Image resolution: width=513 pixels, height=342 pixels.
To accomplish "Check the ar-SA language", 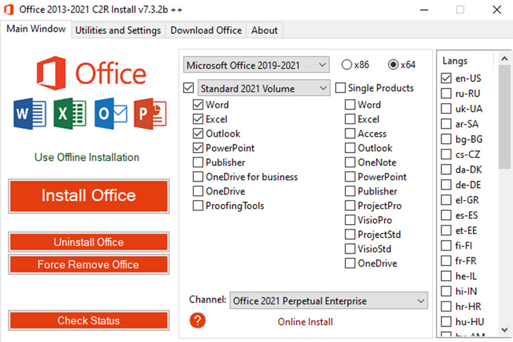I will (446, 124).
